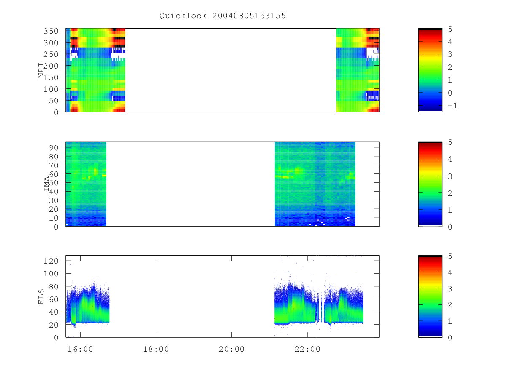Click the left ELS spectrogram segment
The width and height of the screenshot is (506, 379).
pos(88,303)
